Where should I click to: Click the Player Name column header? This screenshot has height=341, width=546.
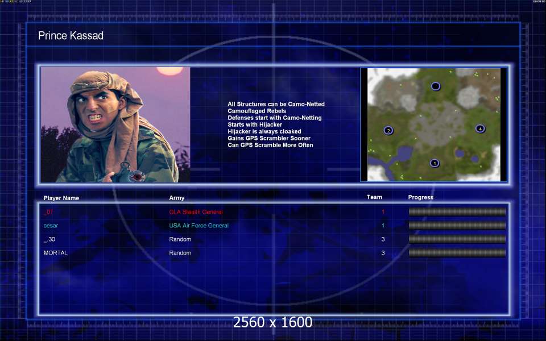[x=61, y=198]
